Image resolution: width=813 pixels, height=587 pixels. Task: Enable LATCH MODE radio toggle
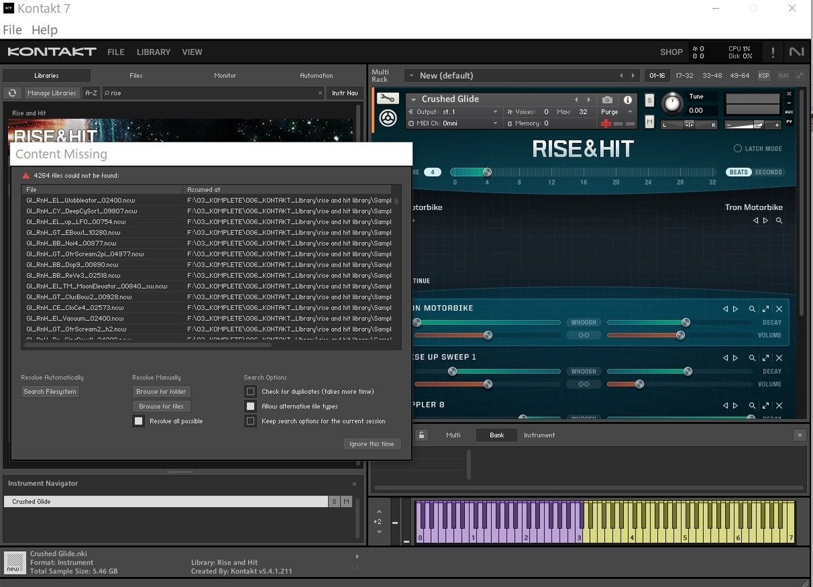(x=738, y=148)
